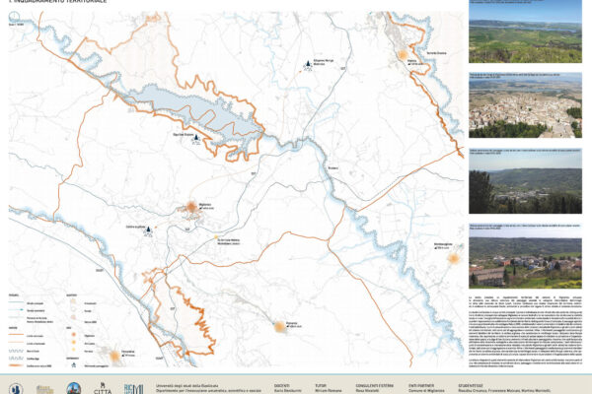Click the Matera orange town marker
This screenshot has width=592, height=394.
point(403,56)
